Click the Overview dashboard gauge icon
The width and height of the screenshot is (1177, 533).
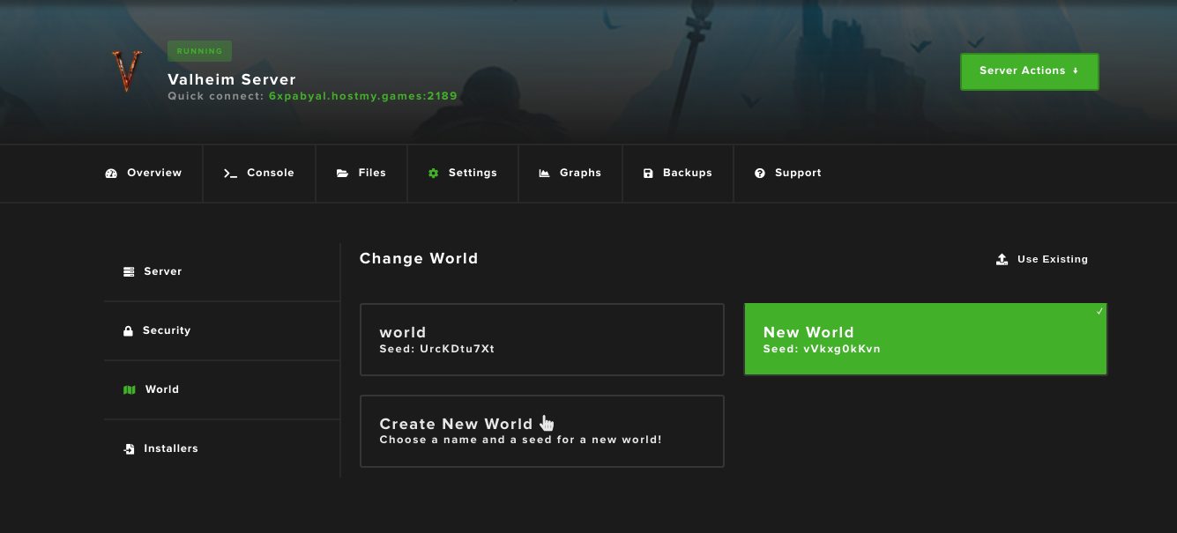coord(111,174)
